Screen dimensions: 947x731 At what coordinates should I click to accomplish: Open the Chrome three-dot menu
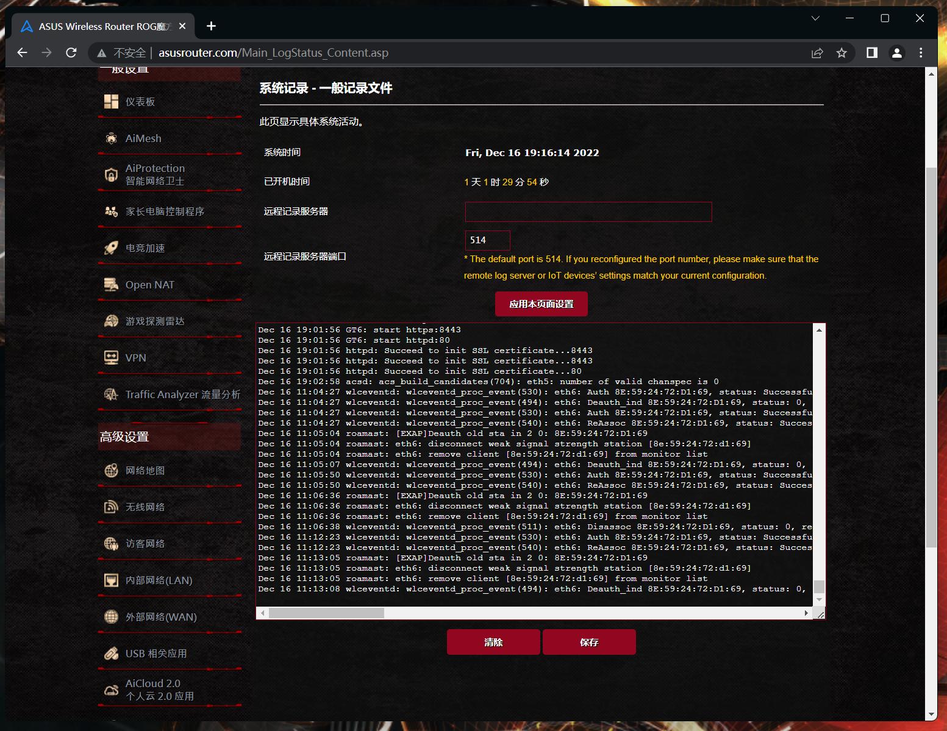pos(921,53)
